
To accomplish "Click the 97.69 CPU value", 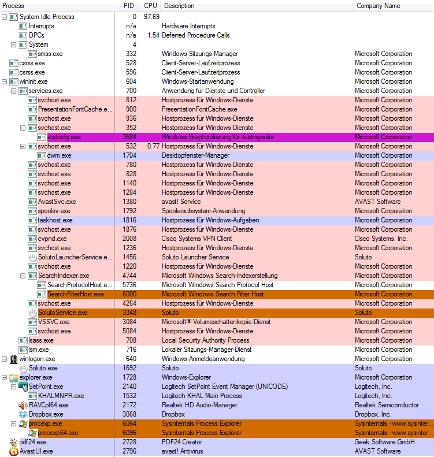I will 151,17.
